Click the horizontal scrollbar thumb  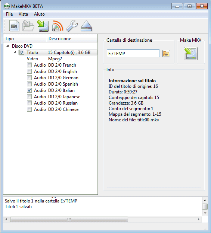[x=69, y=219]
